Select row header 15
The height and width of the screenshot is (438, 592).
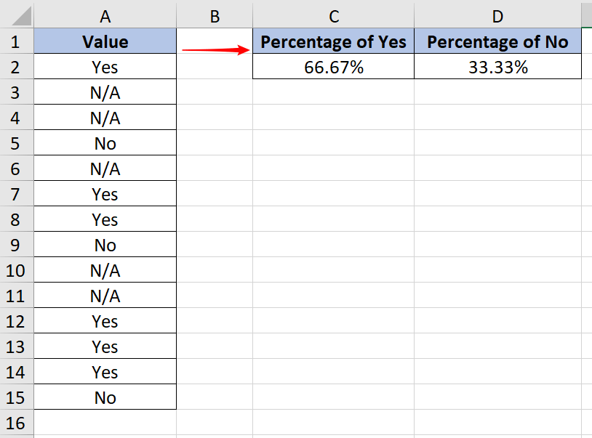pyautogui.click(x=16, y=397)
